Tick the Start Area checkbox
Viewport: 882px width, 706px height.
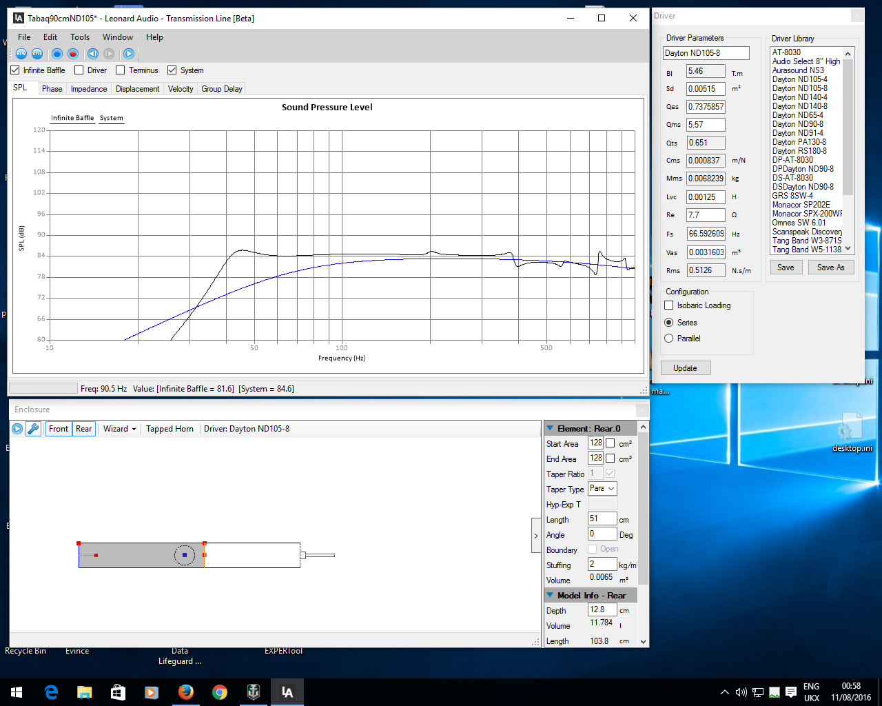[610, 443]
